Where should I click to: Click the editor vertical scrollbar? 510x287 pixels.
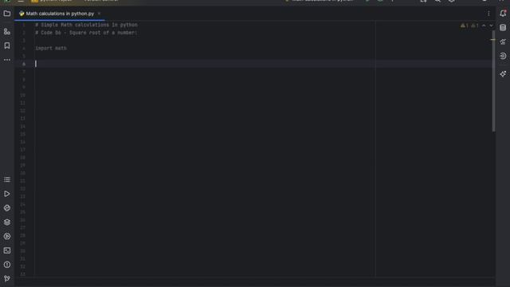pos(494,81)
